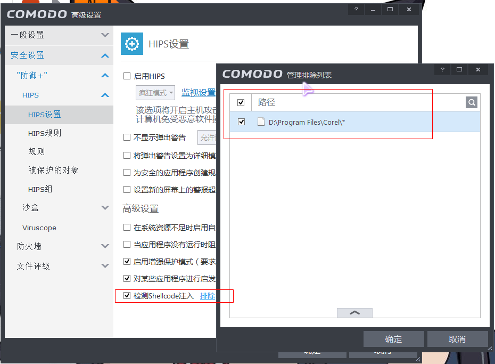
Task: Open help in the exclusion list window
Action: pos(442,69)
